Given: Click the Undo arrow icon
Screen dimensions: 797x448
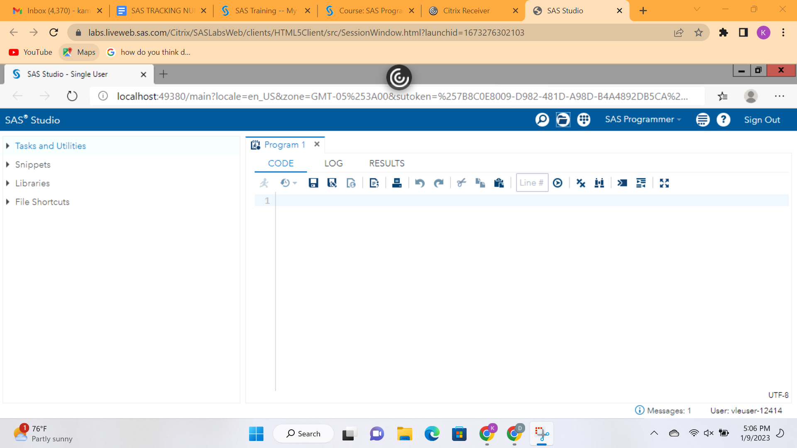Looking at the screenshot, I should (x=420, y=183).
